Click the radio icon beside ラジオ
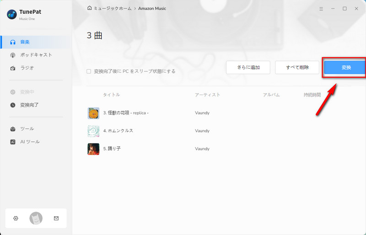 click(13, 68)
